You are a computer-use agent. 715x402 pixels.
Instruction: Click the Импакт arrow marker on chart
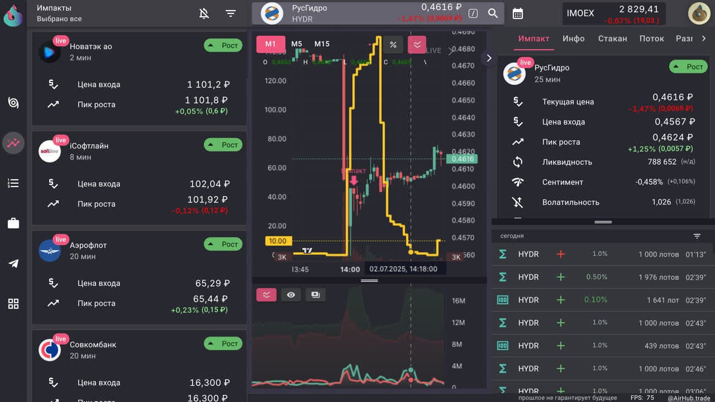point(354,180)
